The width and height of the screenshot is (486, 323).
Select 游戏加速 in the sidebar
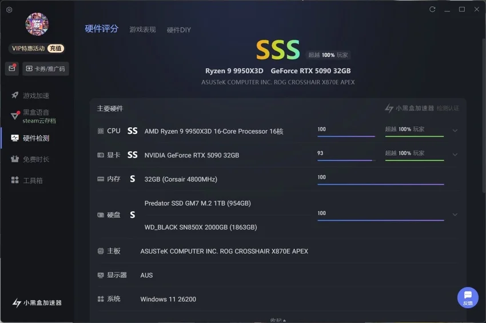pyautogui.click(x=36, y=96)
